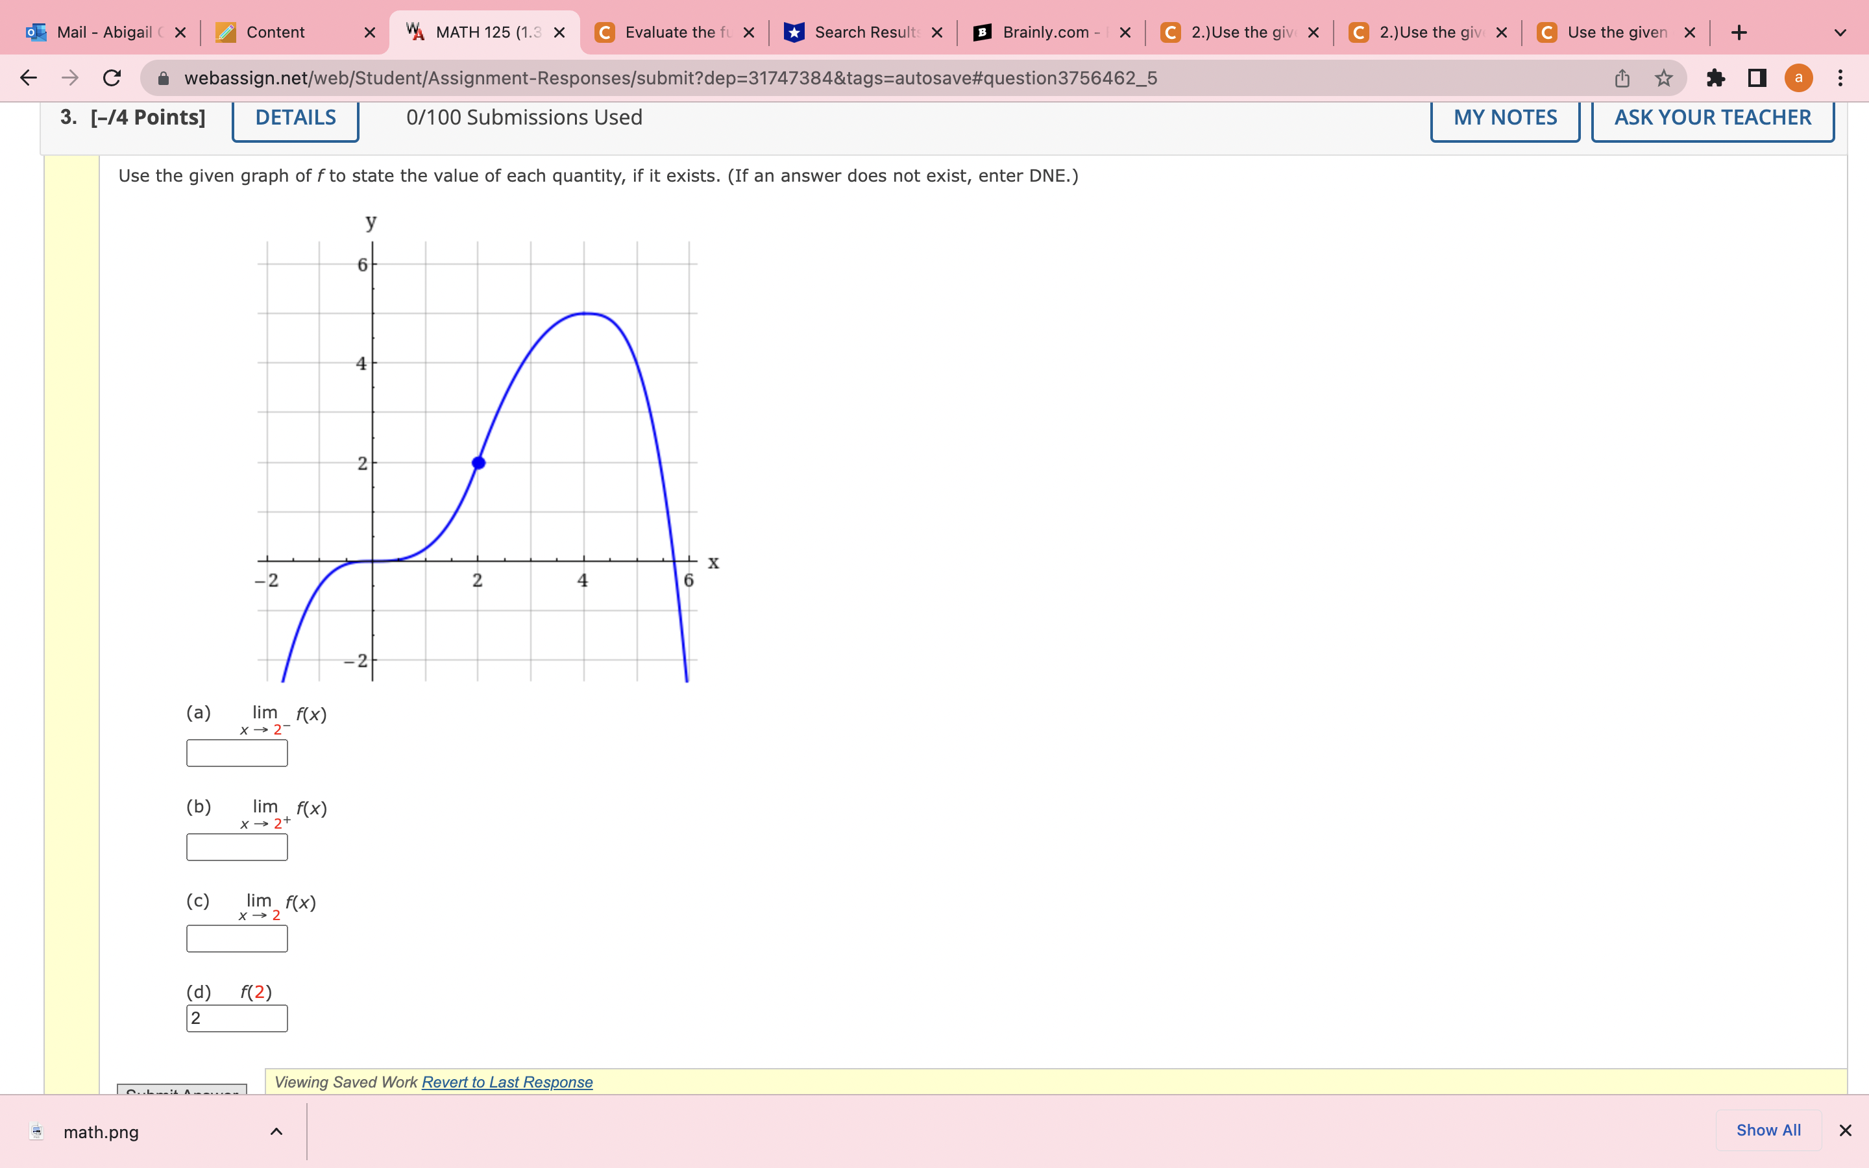Screen dimensions: 1869x1168
Task: Click the Revert to Last Response link
Action: 506,1082
